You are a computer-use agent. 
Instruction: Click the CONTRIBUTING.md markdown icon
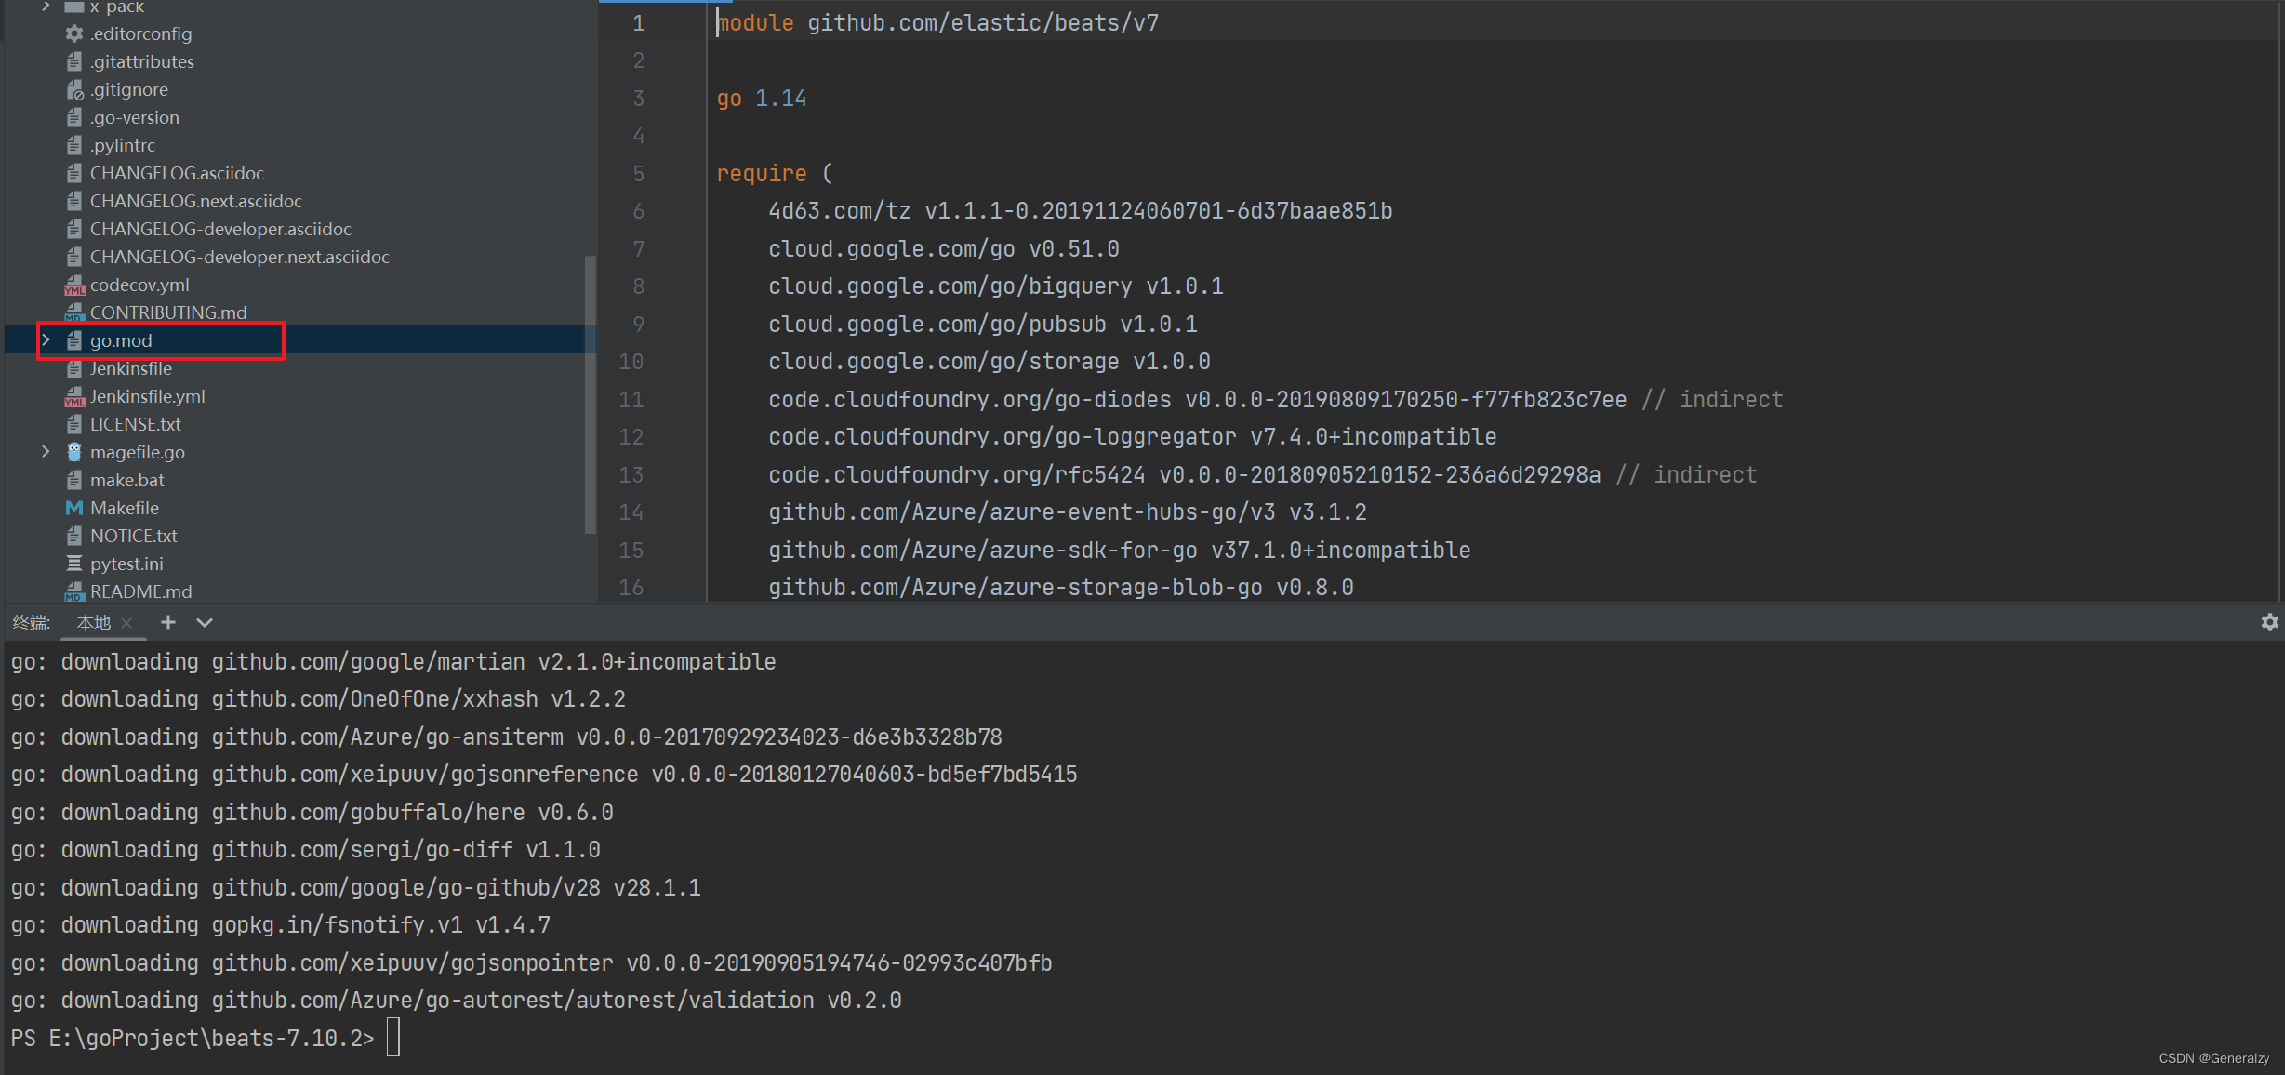[x=74, y=312]
